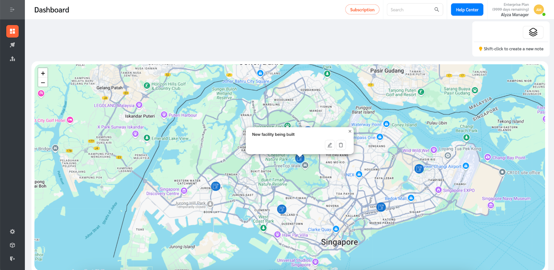Click the NEX shopping pin

[359, 174]
